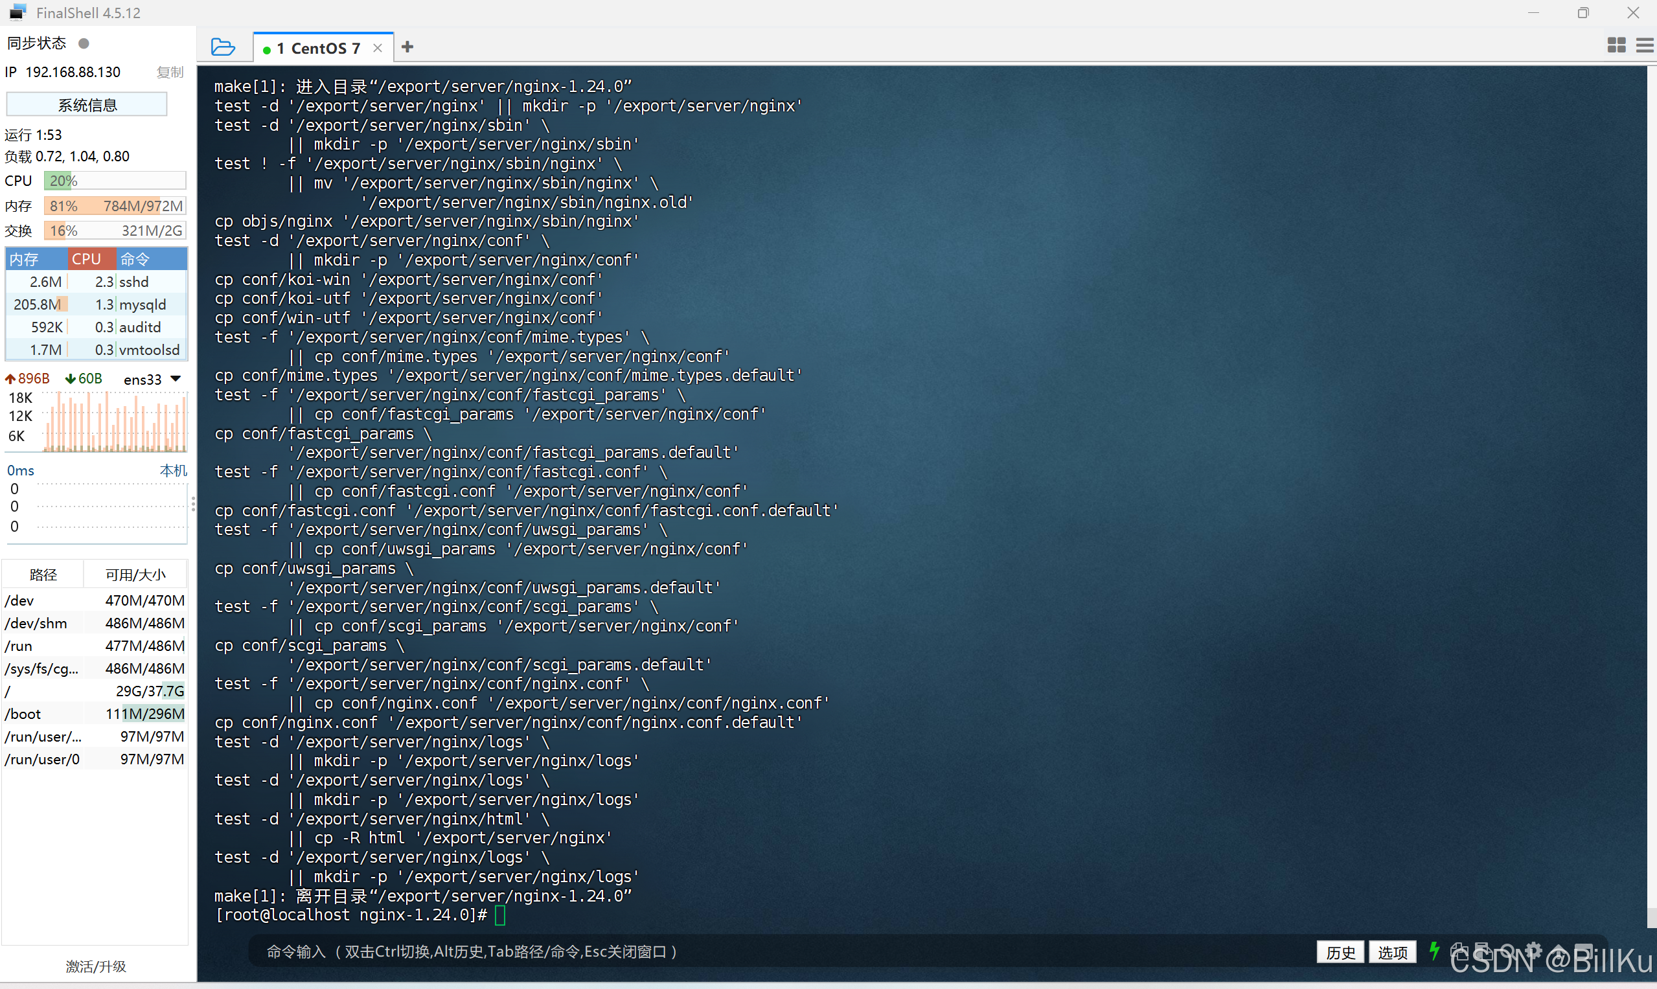Screen dimensions: 1657x989
Task: Click the paste icon in terminal toolbar
Action: [x=1483, y=951]
